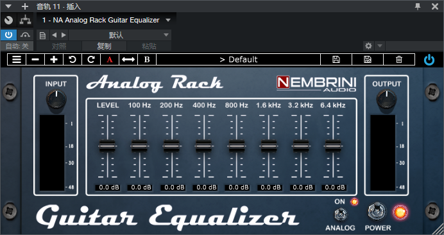Click the 200 Hz fader handle
This screenshot has width=444, height=235.
pos(171,146)
